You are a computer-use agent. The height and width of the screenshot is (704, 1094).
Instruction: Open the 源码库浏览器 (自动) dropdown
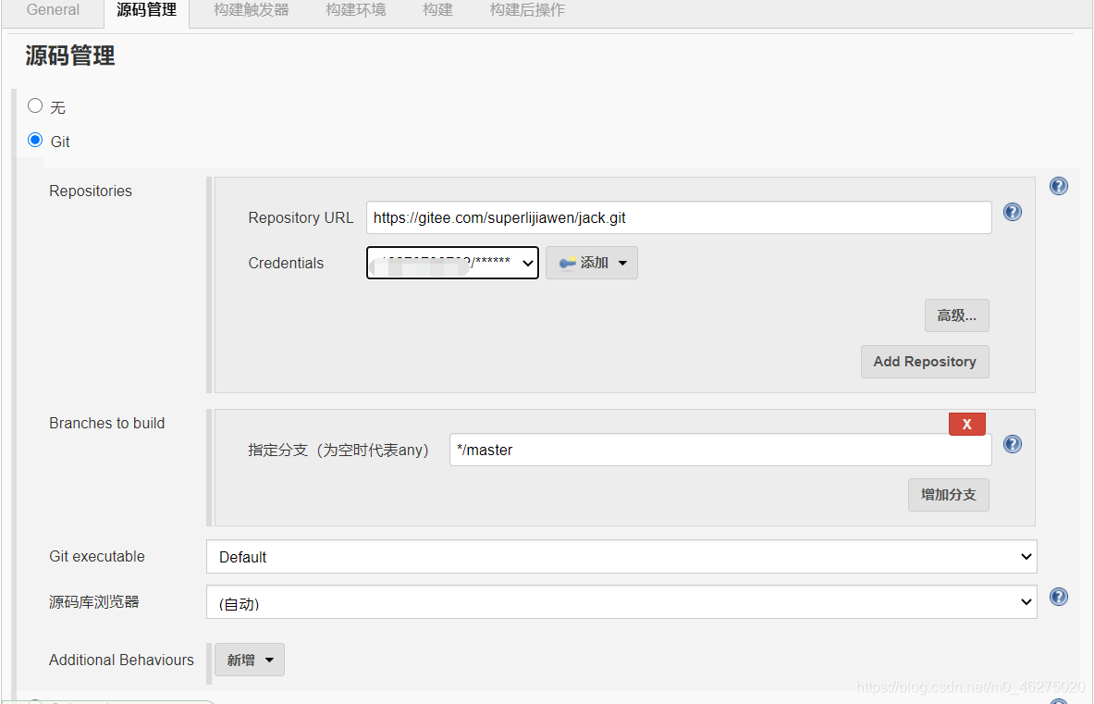coord(621,602)
